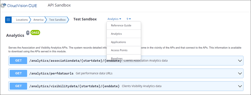Click the OAS3 green badge
Screen dimensions: 251x95
[35, 33]
